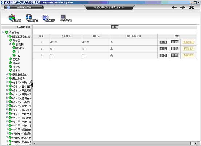The width and height of the screenshot is (201, 146).
Task: Click 修改 button for user row 1
Action: [x=163, y=42]
